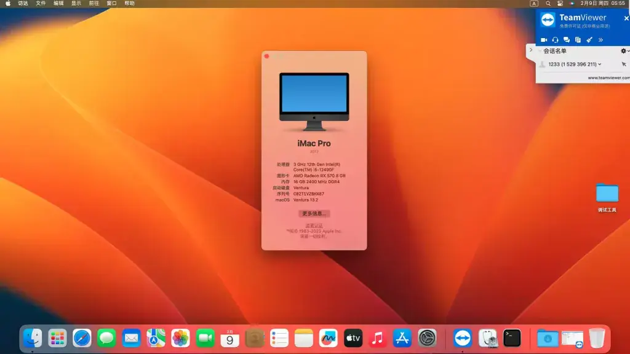The height and width of the screenshot is (354, 630).
Task: Close the TeamViewer panel
Action: 626,18
